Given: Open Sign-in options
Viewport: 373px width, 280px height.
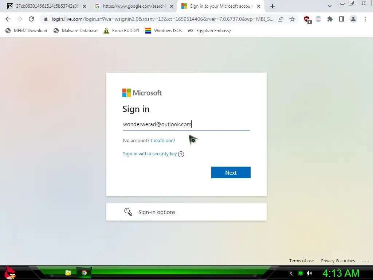Looking at the screenshot, I should click(x=186, y=212).
